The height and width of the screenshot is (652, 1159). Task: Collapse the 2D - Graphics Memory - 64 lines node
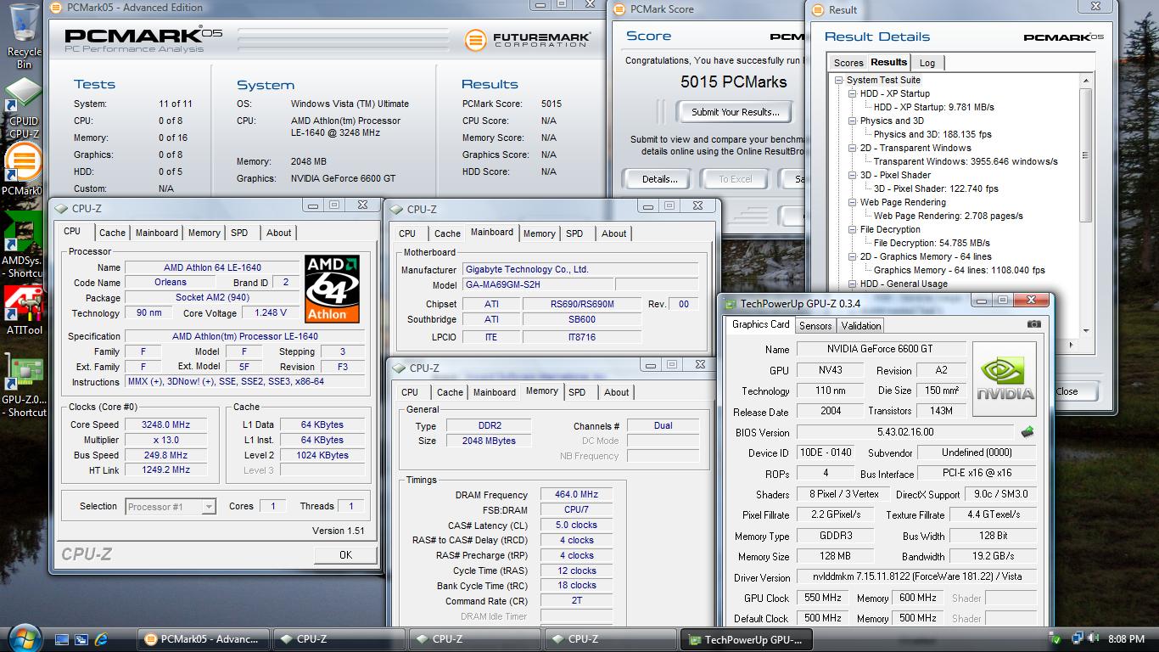[x=853, y=256]
